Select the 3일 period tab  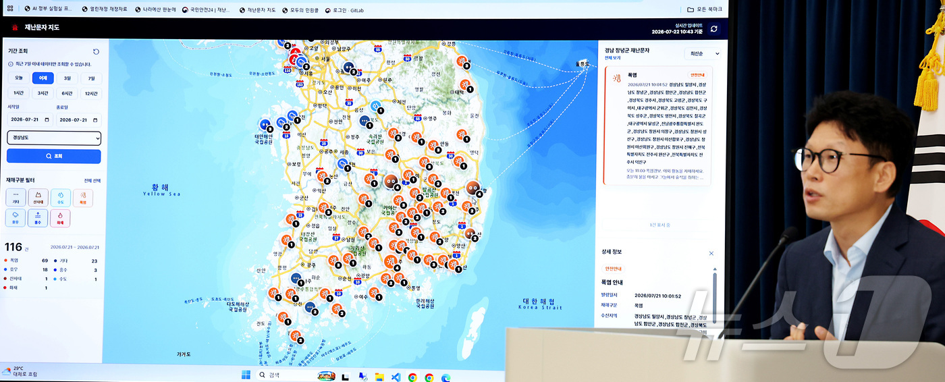coord(67,78)
